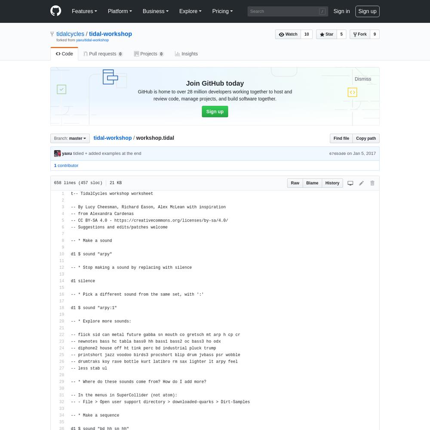Select line number 14
The image size is (430, 430).
click(61, 281)
